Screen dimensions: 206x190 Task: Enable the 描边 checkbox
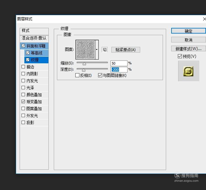pos(23,67)
